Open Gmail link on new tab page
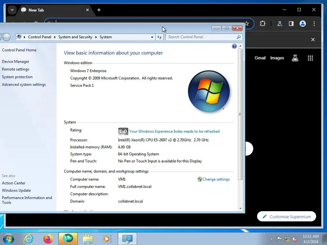Screen dimensions: 327x245 tap(260, 58)
